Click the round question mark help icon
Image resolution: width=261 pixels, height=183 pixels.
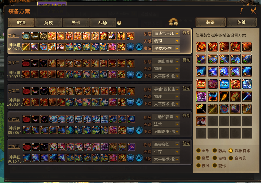tap(119, 23)
